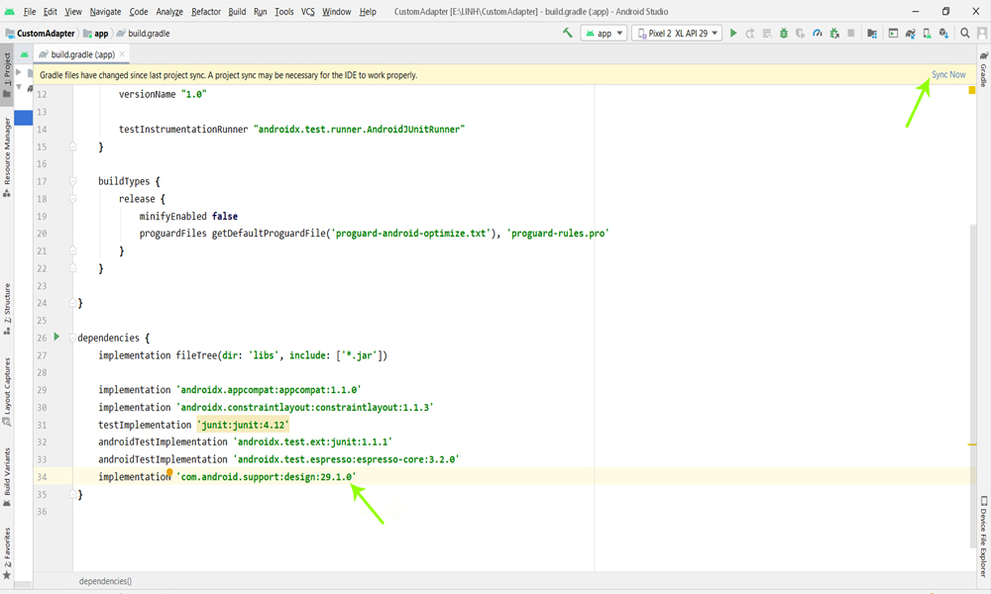
Task: Click minifyEnabled false on line 19
Action: click(188, 216)
